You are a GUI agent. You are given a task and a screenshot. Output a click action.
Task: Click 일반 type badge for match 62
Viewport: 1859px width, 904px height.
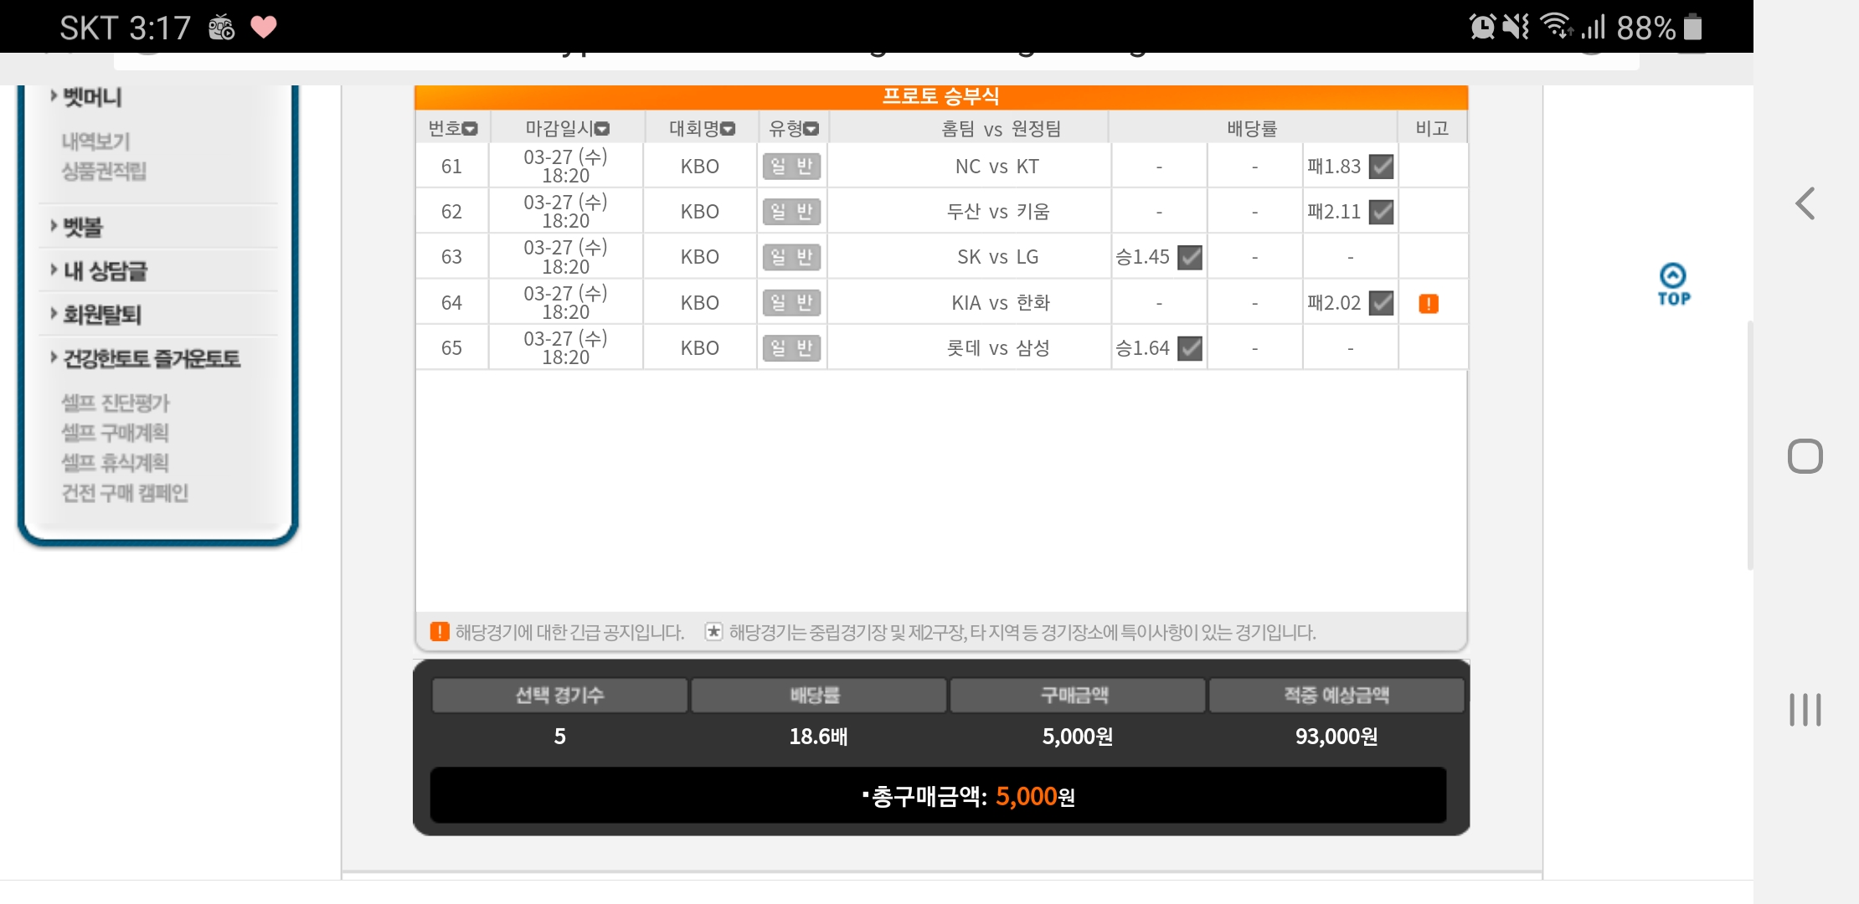(x=791, y=212)
